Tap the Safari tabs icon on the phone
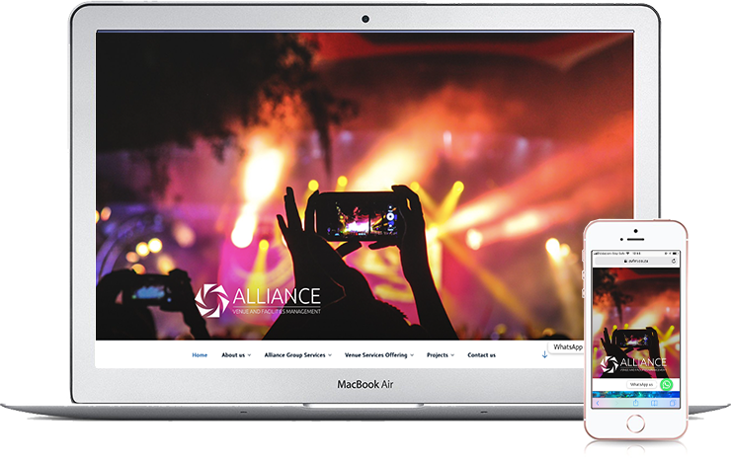 click(x=674, y=404)
